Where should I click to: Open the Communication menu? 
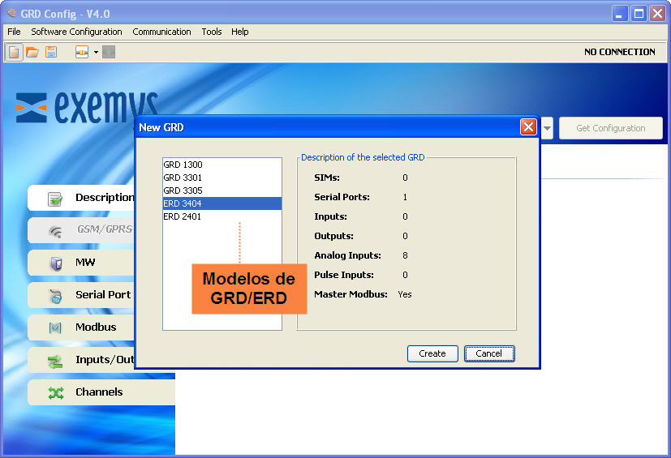click(x=161, y=32)
